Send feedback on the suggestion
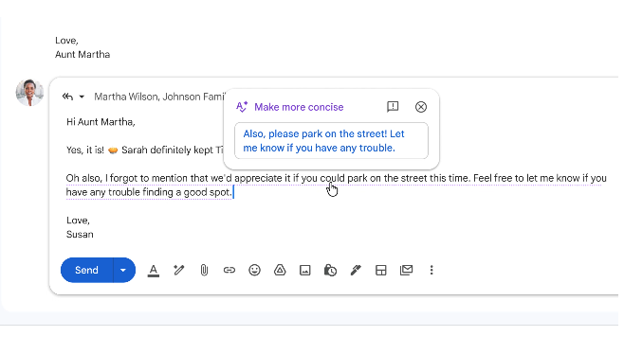 click(393, 106)
